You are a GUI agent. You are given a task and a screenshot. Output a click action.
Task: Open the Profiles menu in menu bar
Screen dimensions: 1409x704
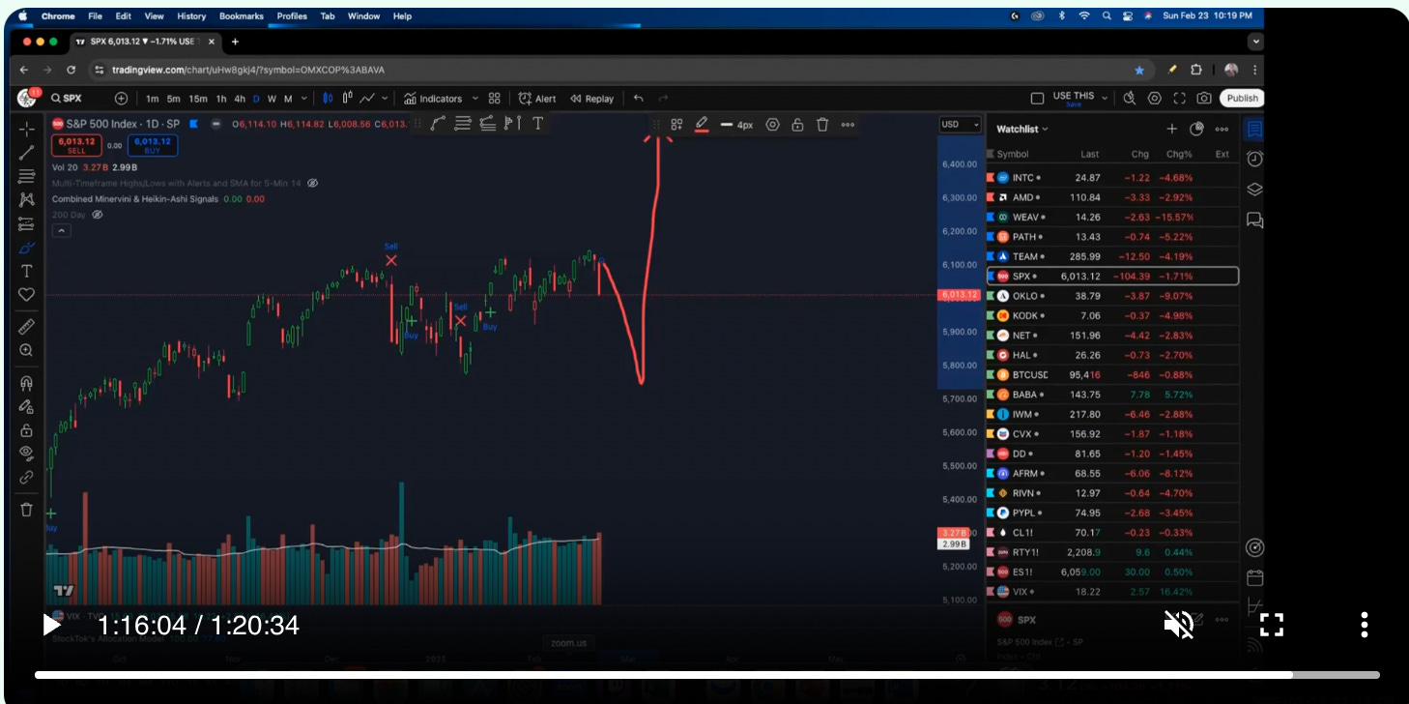(x=292, y=16)
